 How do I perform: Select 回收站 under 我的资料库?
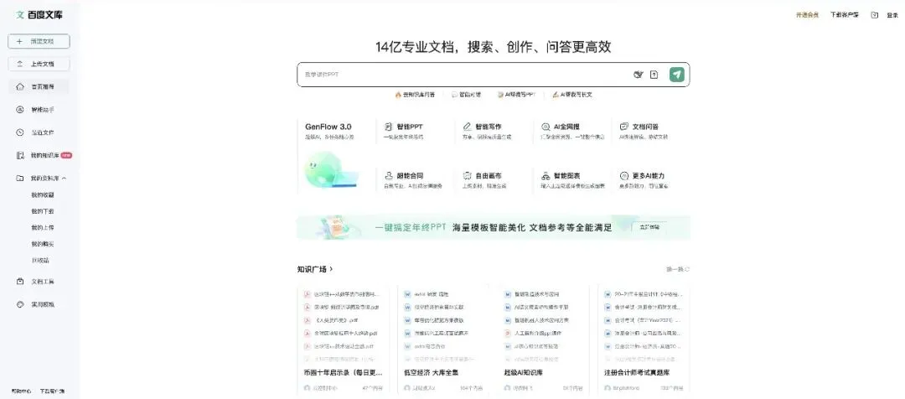(40, 261)
